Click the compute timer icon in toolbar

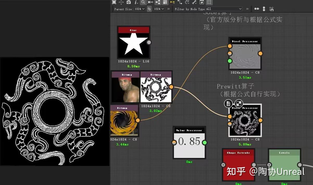(187, 2)
